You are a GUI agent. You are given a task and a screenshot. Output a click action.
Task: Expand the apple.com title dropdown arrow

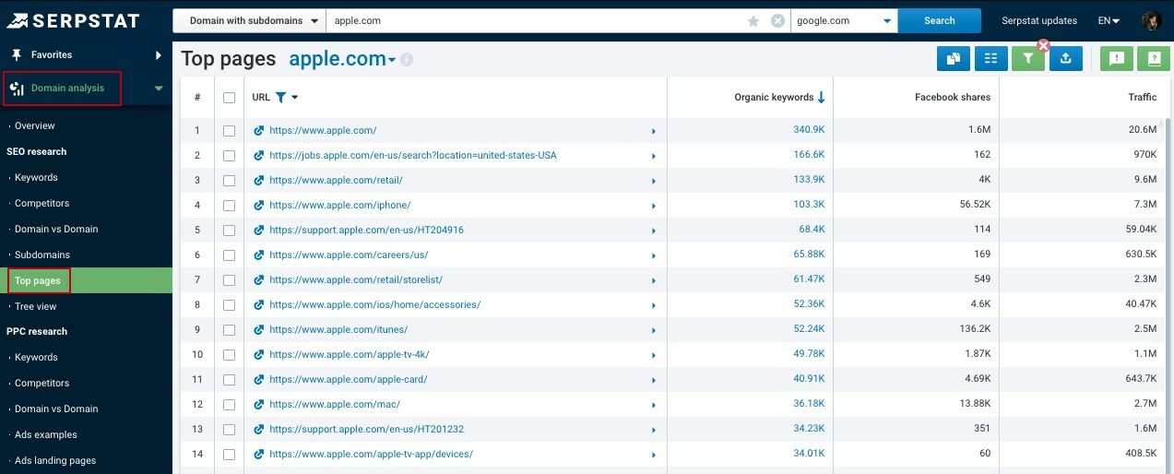pos(392,61)
